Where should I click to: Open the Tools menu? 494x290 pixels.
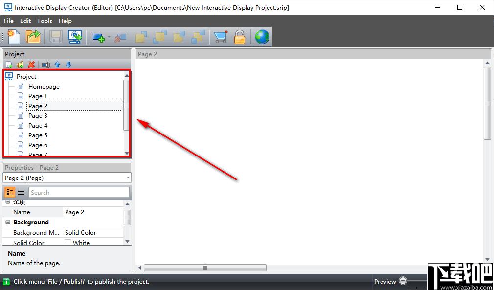coord(45,21)
